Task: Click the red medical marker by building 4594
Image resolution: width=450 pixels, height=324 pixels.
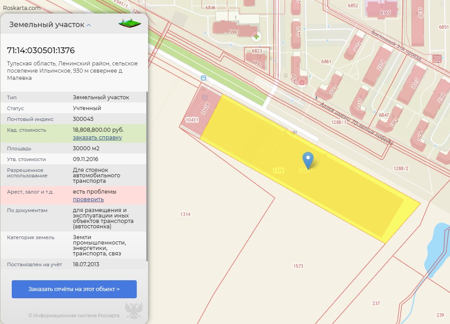Action: 302,82
